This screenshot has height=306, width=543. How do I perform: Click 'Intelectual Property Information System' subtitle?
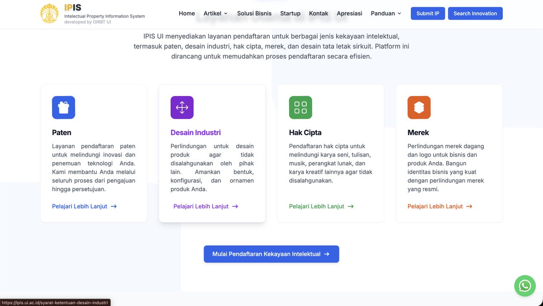click(105, 16)
